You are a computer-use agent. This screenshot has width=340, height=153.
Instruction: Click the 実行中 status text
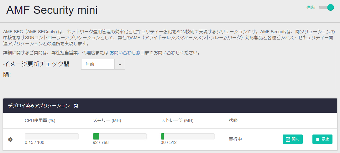(x=235, y=139)
